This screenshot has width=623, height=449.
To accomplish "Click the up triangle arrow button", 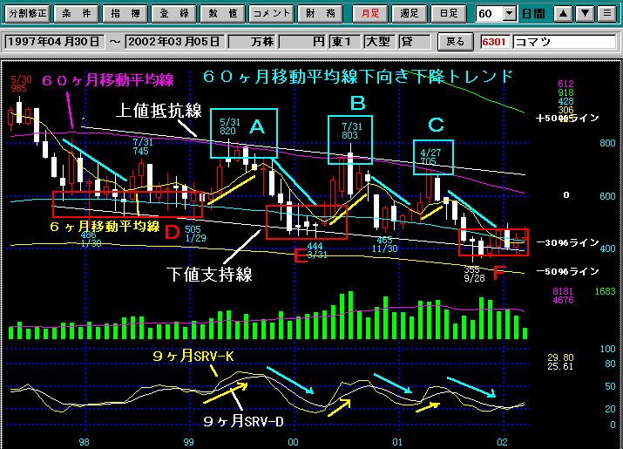I will tap(565, 14).
